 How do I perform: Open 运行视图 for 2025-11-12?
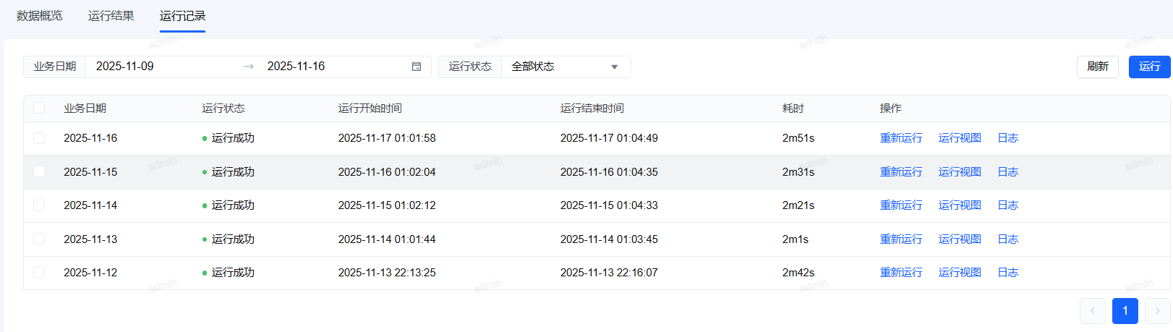click(960, 273)
